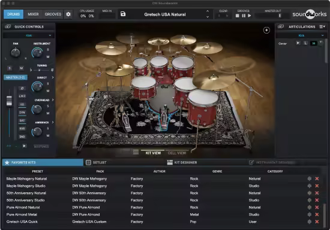Click the L learn button for Center
Screen dimensions: 330x230
point(305,43)
